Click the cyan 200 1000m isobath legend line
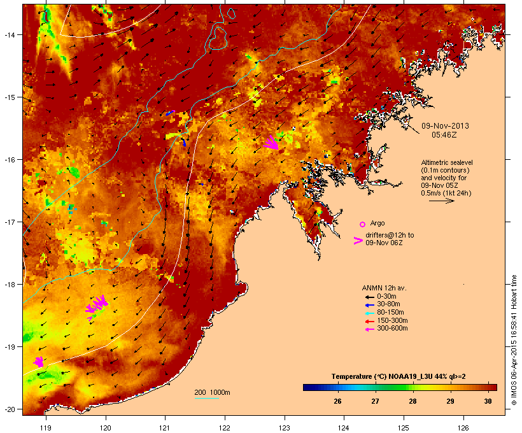The image size is (522, 433). point(206,398)
